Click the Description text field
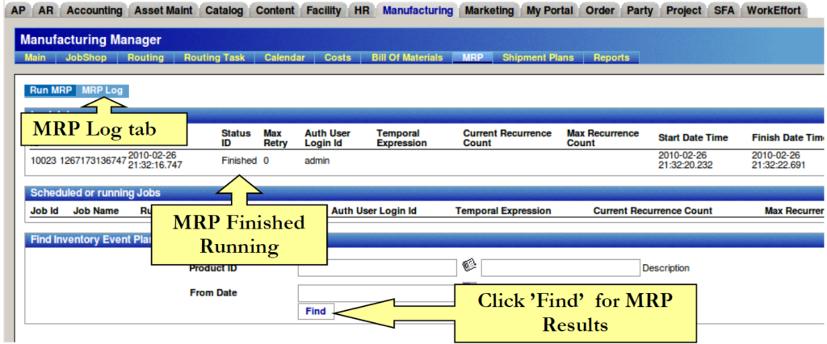The image size is (827, 344). click(x=560, y=267)
